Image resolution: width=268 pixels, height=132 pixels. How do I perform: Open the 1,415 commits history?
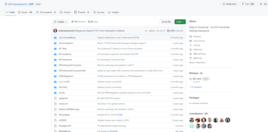point(175,31)
